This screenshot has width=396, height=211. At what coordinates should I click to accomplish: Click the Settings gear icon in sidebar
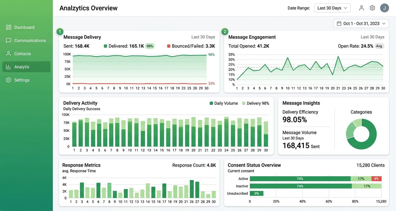click(8, 80)
